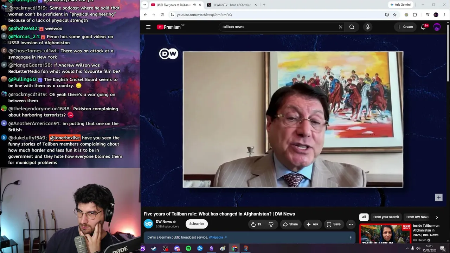Bookmark this page with the star

click(395, 15)
